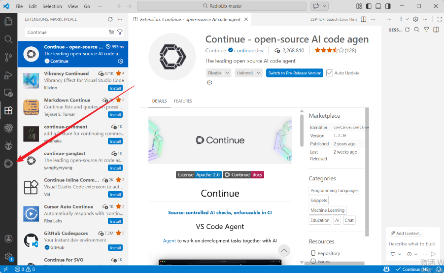Open the PlatformIO alien icon view
The image size is (444, 273).
pyautogui.click(x=8, y=146)
